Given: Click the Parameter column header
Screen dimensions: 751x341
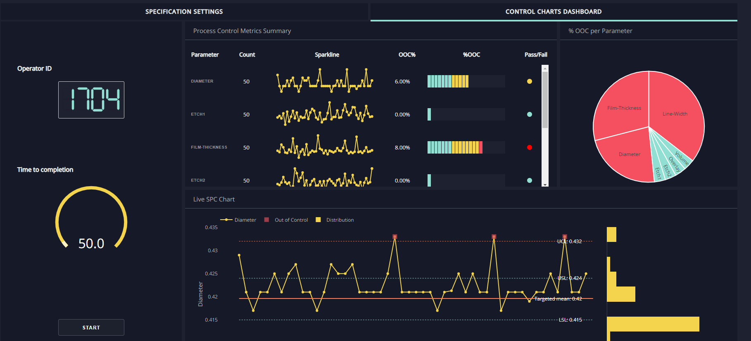Looking at the screenshot, I should coord(205,54).
